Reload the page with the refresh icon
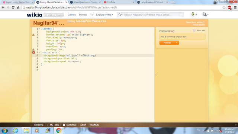This screenshot has height=134, width=238. tap(13, 7)
